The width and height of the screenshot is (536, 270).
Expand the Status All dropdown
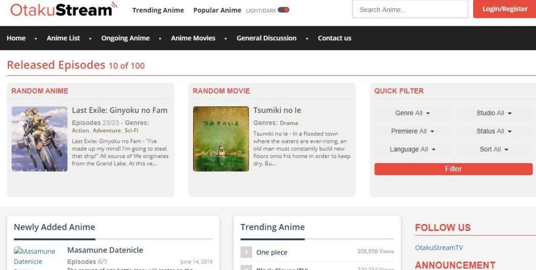click(x=494, y=131)
